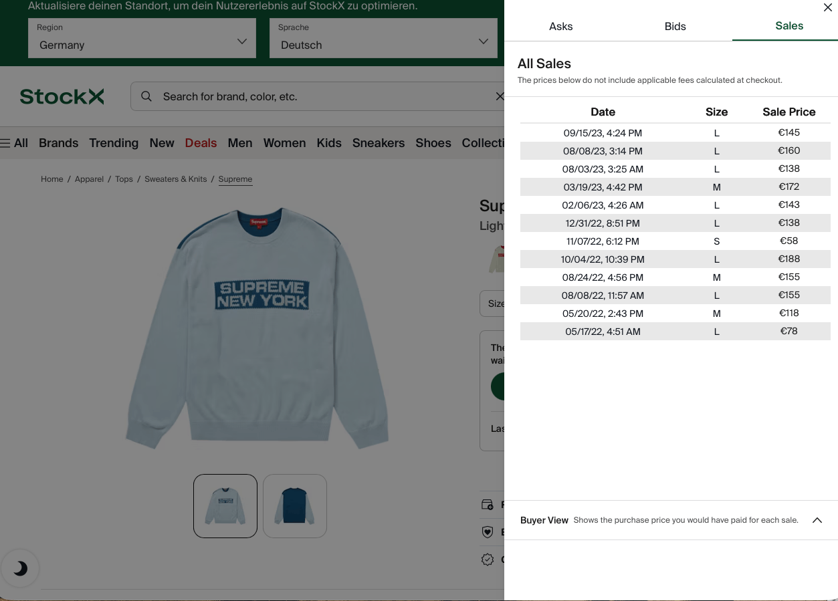The image size is (838, 601).
Task: Open the Men category
Action: point(240,143)
